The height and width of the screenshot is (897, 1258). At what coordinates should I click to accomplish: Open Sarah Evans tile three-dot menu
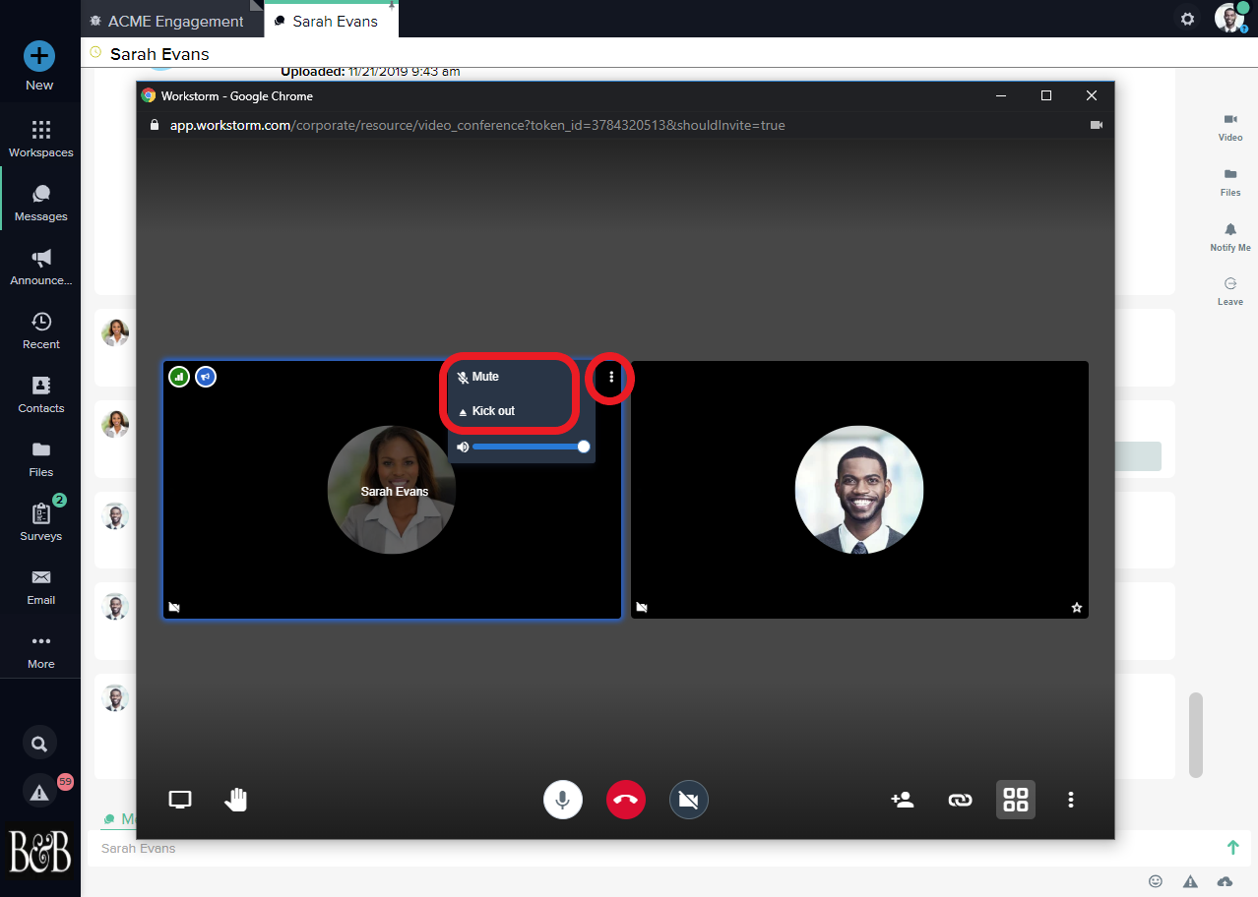[x=611, y=378]
